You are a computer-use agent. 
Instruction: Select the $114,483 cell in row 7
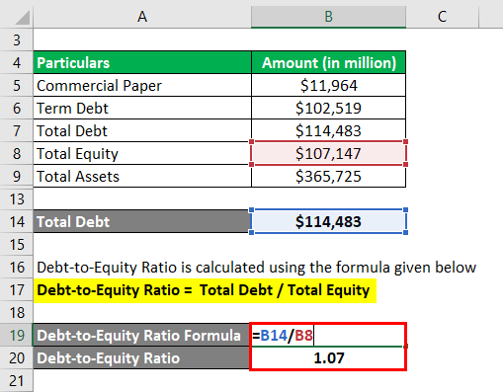coord(328,131)
